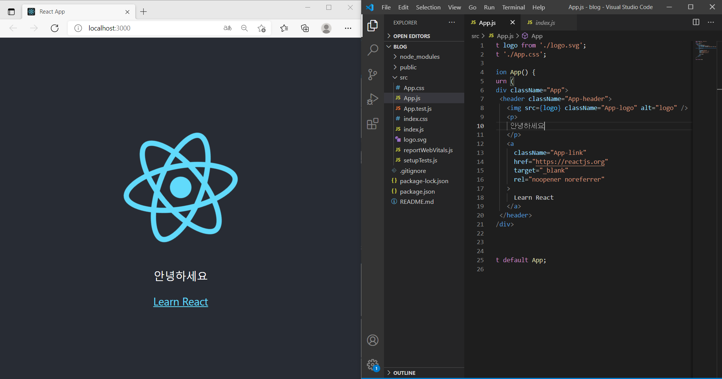Open the Selection menu
The width and height of the screenshot is (722, 379).
click(428, 7)
